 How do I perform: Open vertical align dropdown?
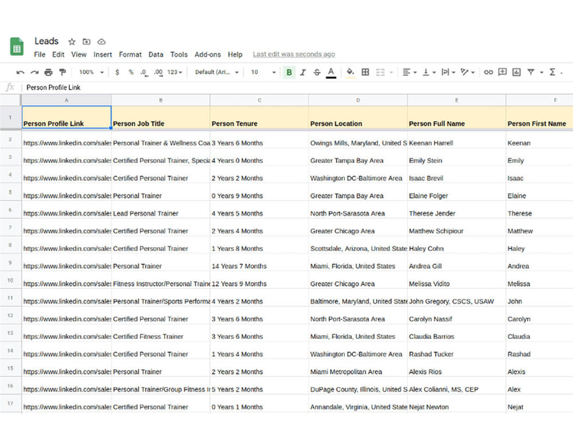click(x=429, y=72)
